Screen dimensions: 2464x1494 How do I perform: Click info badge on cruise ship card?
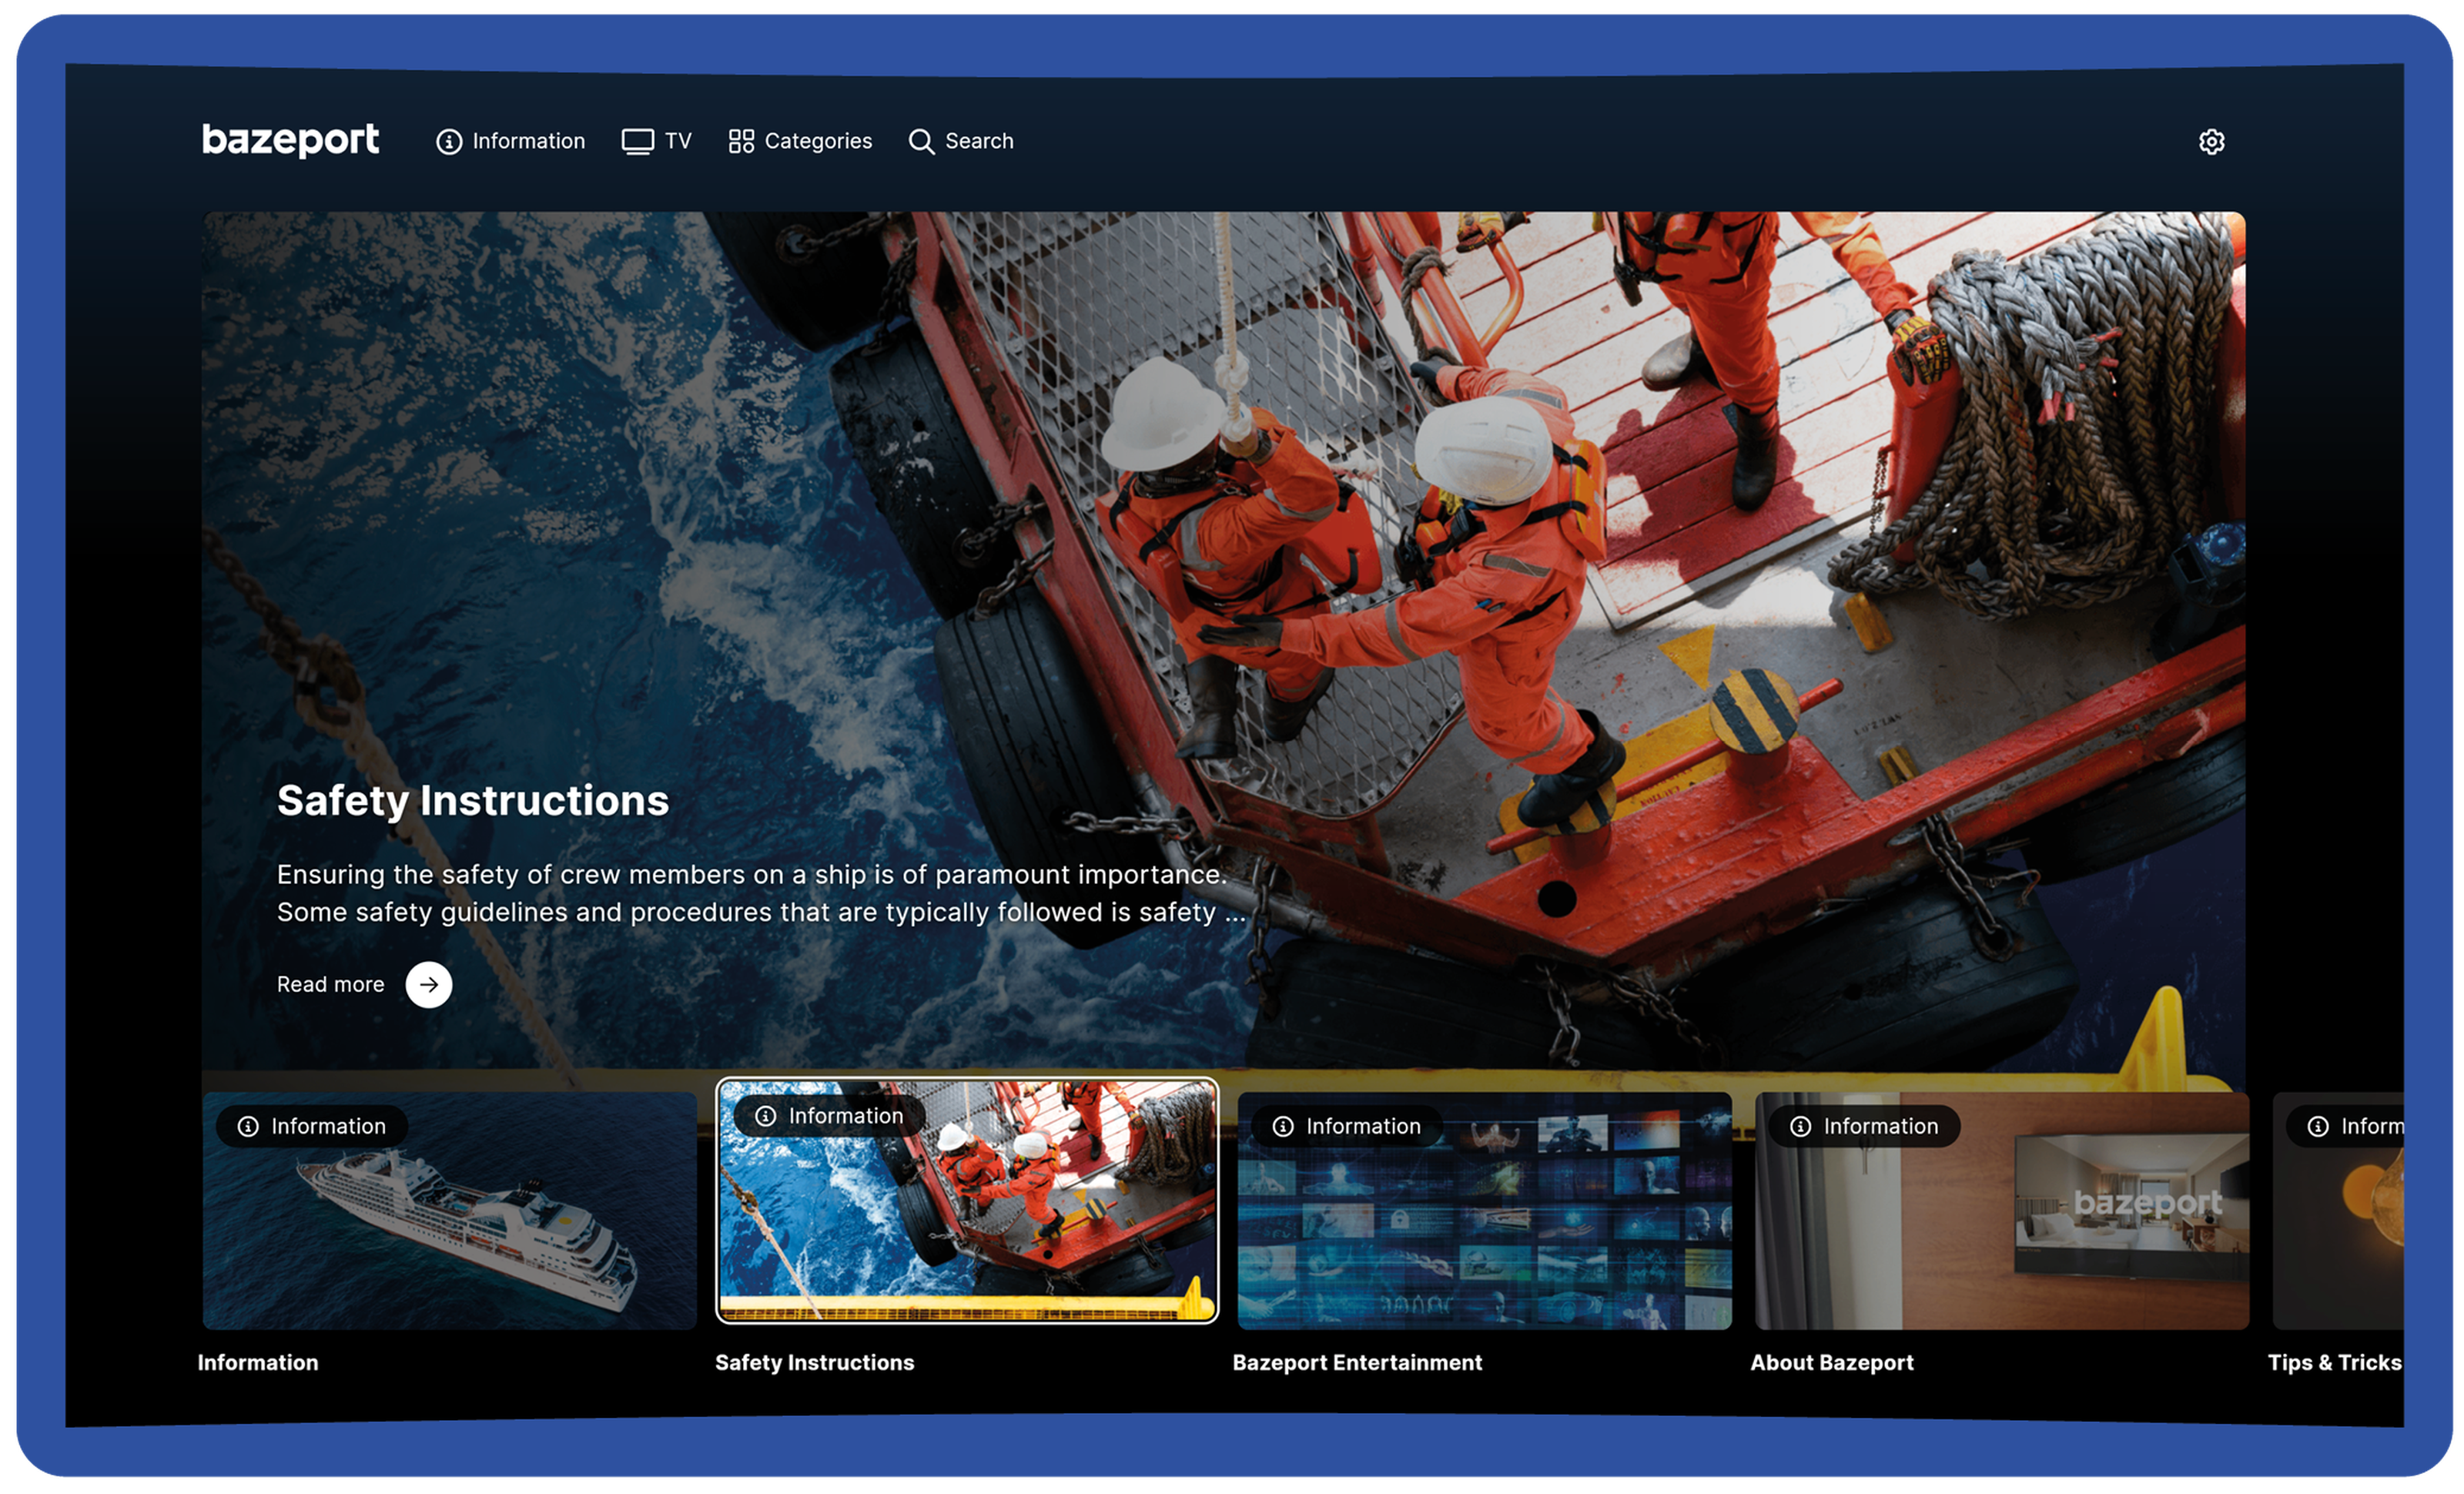tap(311, 1126)
